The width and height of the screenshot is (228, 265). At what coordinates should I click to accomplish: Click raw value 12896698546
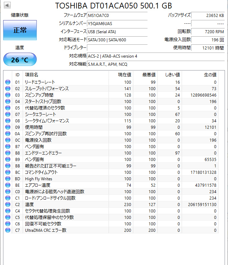[x=203, y=95]
